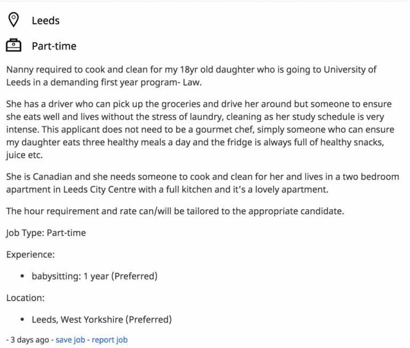The height and width of the screenshot is (348, 410).
Task: Click the Leeds location label
Action: point(46,20)
